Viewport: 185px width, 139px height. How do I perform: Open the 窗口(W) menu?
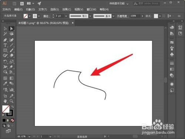pos(91,10)
